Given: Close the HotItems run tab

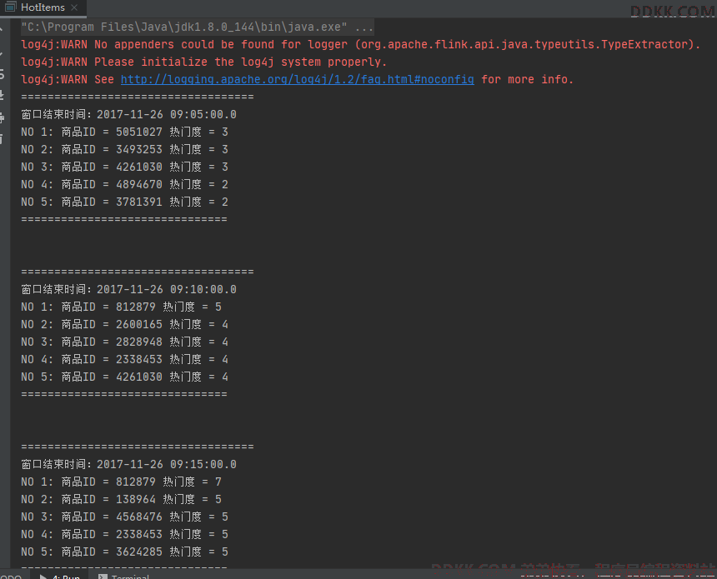Looking at the screenshot, I should pos(76,7).
